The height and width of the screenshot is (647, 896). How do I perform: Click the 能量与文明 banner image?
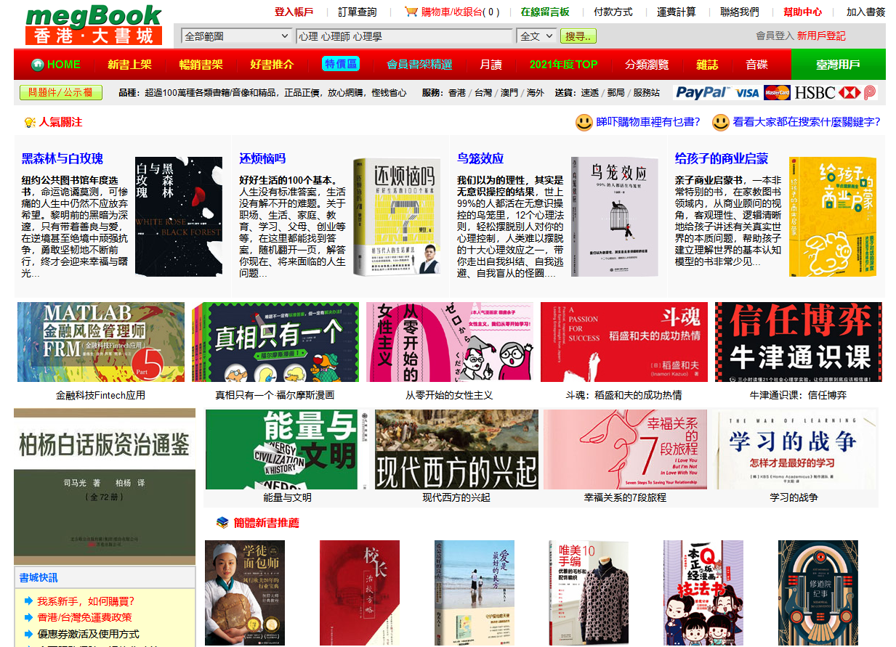point(287,449)
